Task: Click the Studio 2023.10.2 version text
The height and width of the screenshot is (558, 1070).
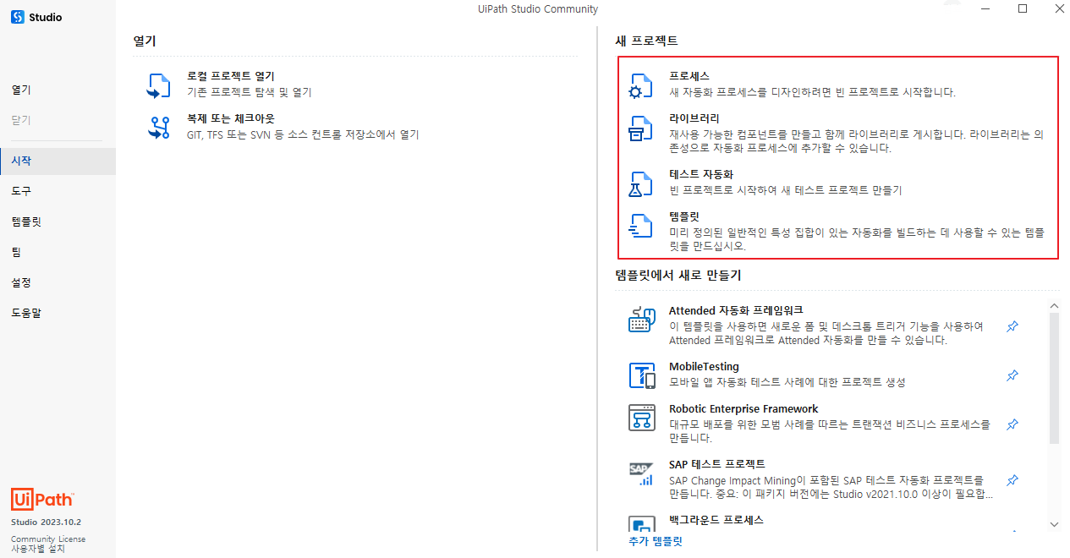Action: [46, 522]
